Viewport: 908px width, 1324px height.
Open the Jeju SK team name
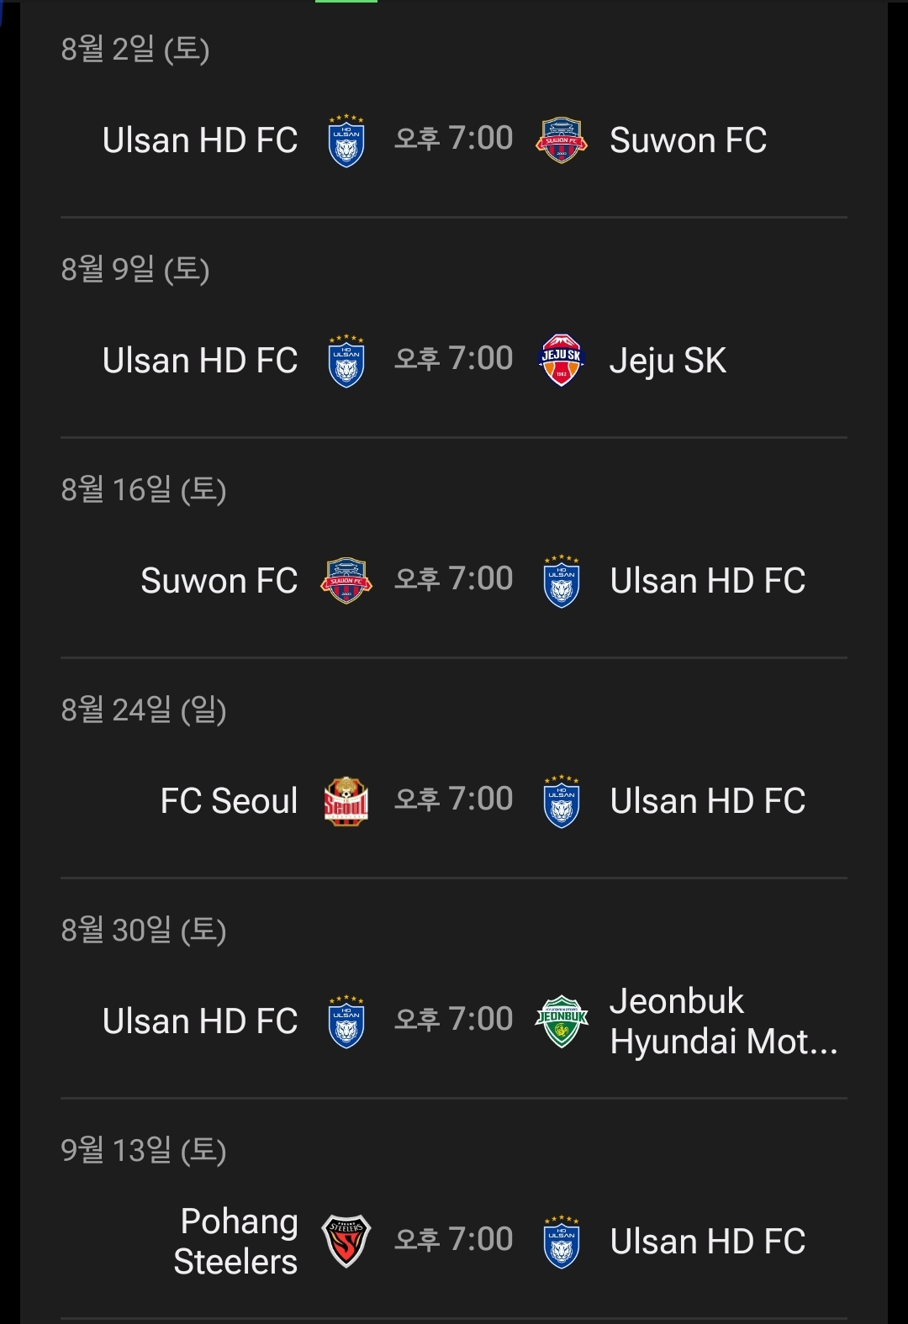(x=668, y=361)
